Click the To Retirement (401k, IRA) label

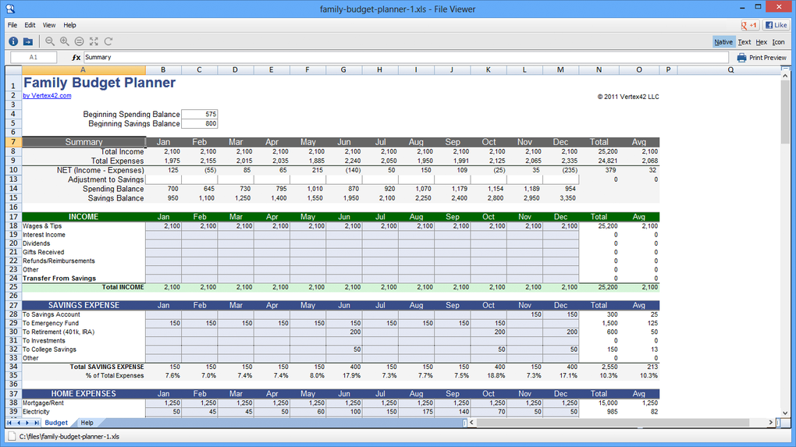59,332
